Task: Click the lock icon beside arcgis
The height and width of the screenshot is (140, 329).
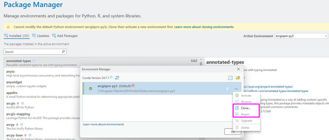Action: pos(18,103)
